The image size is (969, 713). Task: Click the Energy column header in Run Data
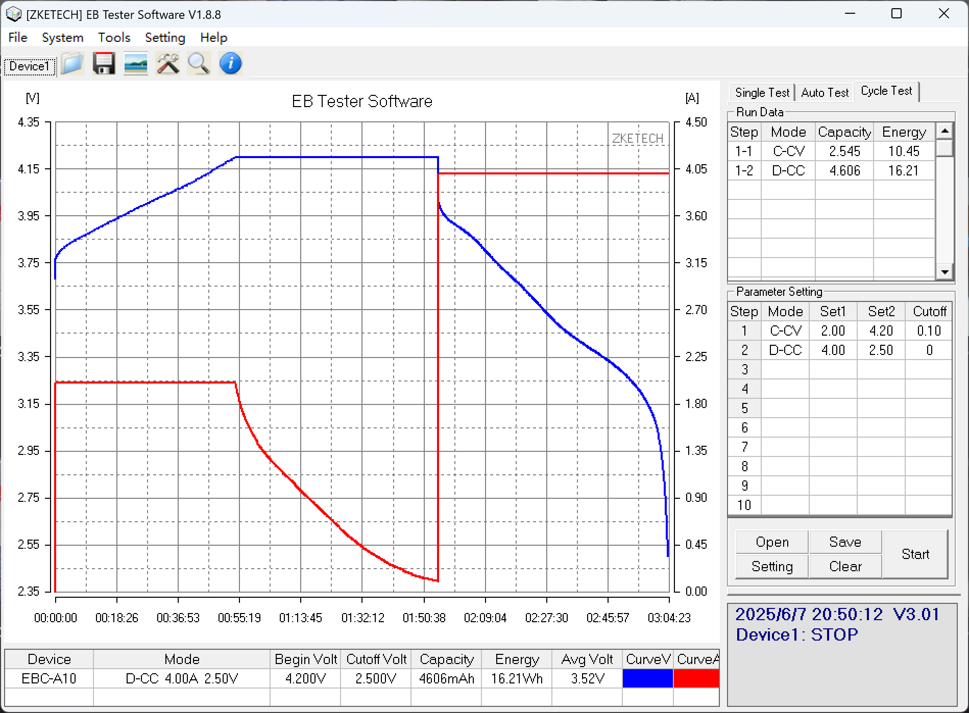[x=904, y=132]
